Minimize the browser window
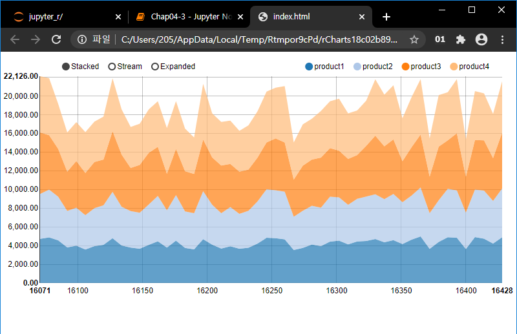517x334 pixels. [442, 10]
